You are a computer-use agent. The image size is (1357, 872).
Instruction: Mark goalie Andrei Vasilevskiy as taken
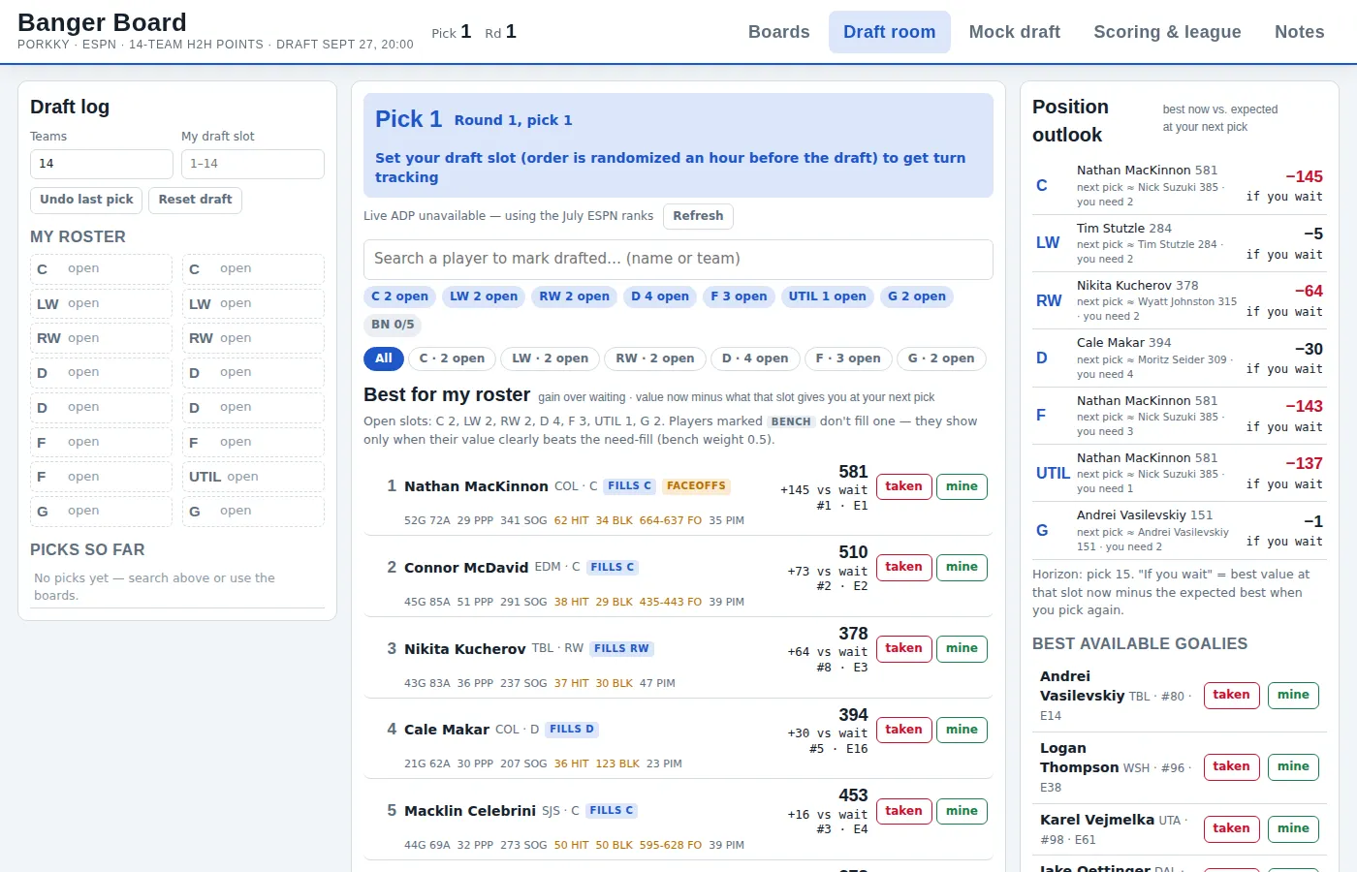pyautogui.click(x=1231, y=695)
